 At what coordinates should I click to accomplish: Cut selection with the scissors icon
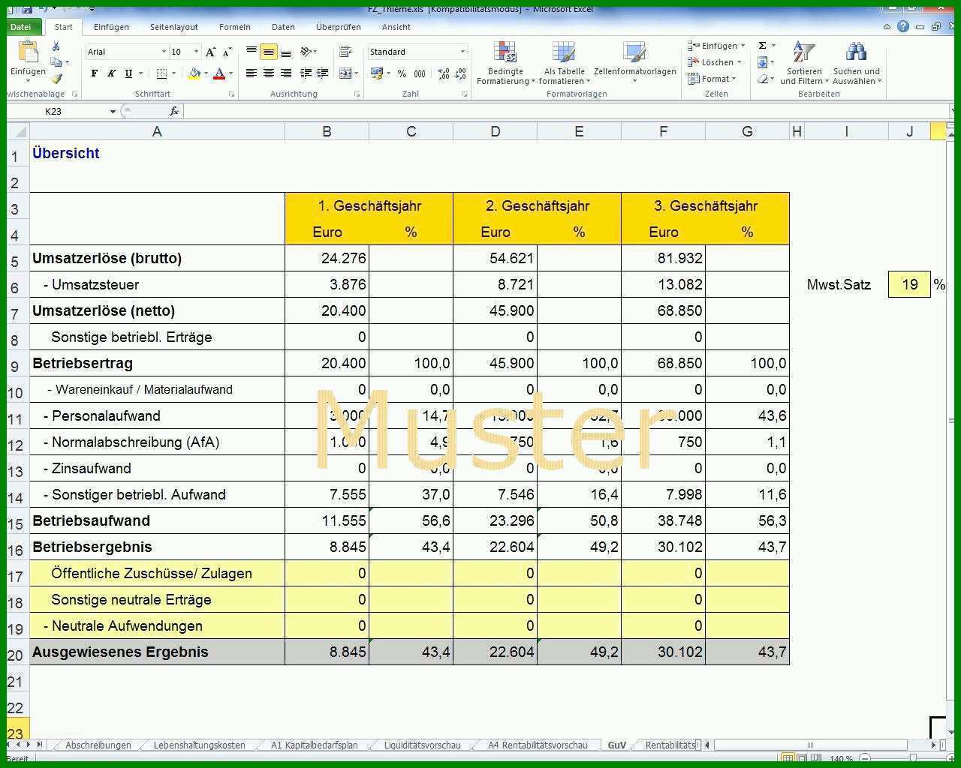click(x=56, y=46)
